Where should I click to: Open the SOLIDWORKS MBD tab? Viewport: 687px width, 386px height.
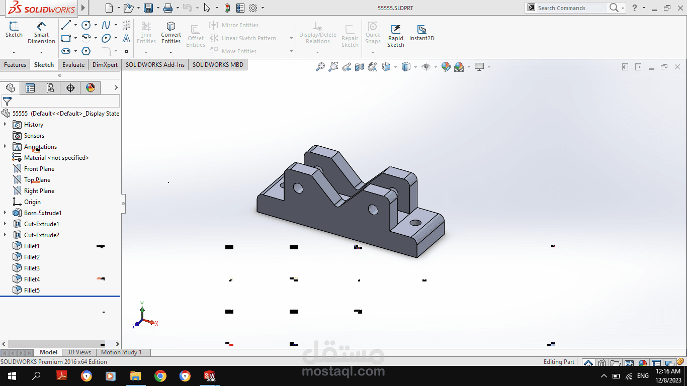click(218, 65)
